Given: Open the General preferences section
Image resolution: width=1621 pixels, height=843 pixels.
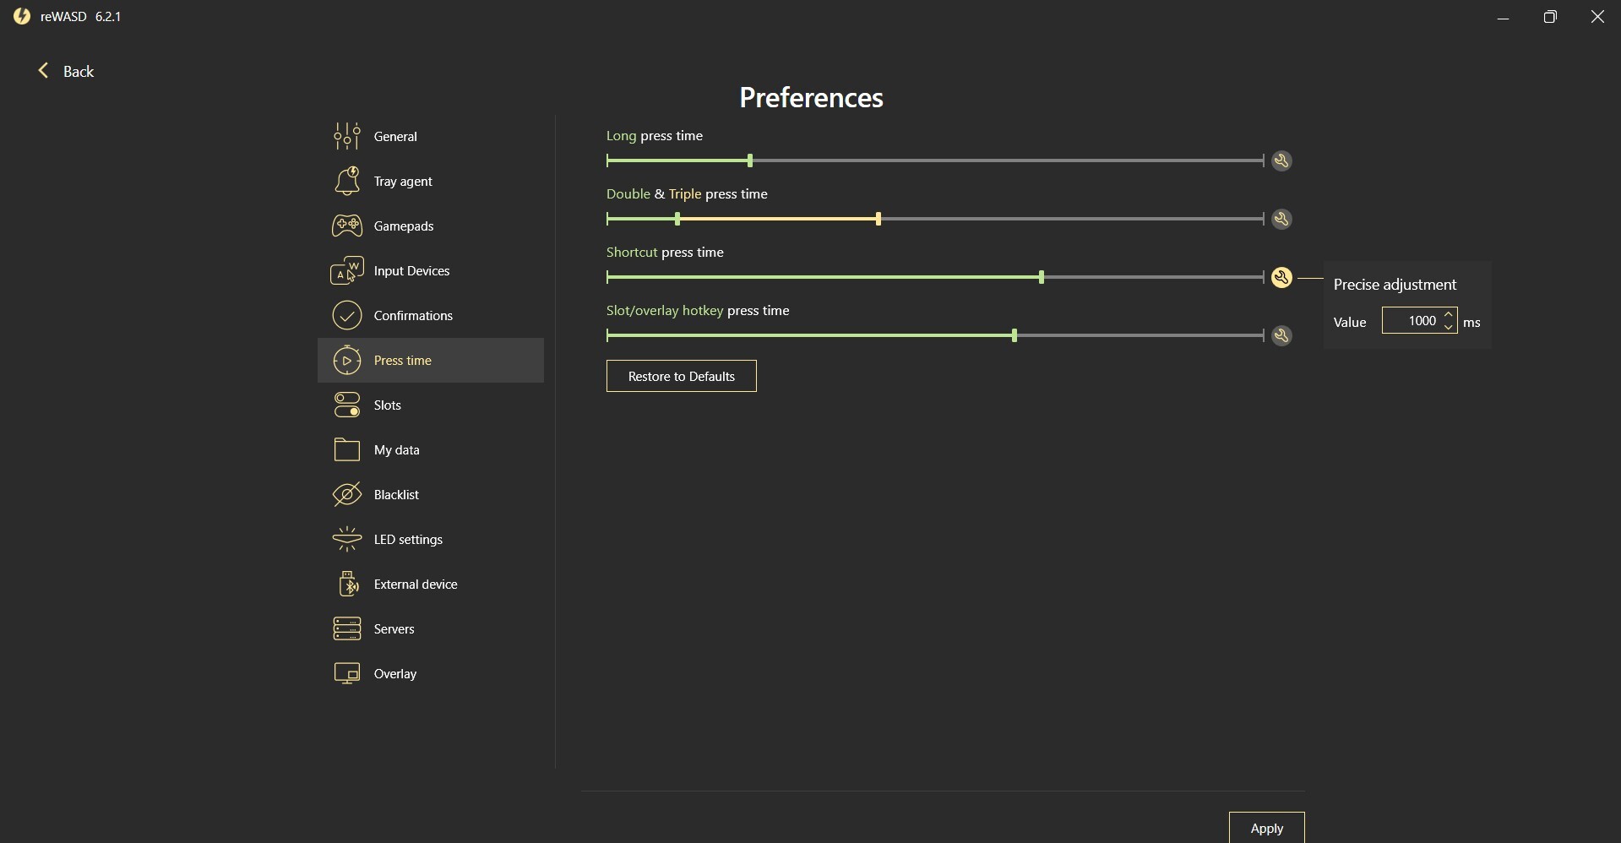Looking at the screenshot, I should 394,137.
